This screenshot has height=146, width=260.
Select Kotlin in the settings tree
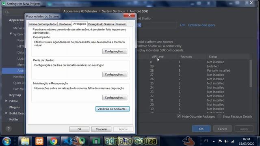click(13, 119)
